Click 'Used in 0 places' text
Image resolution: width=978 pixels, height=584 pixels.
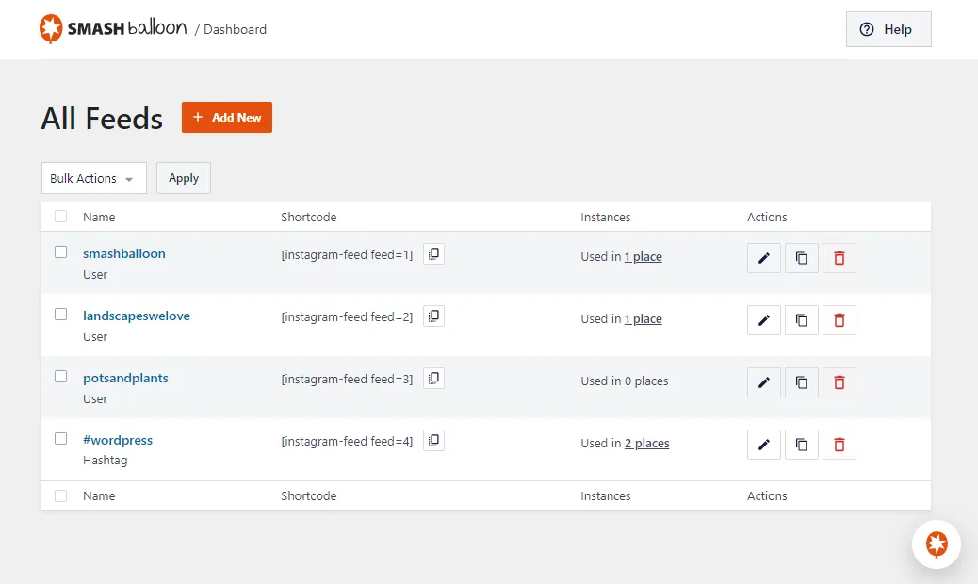(625, 381)
